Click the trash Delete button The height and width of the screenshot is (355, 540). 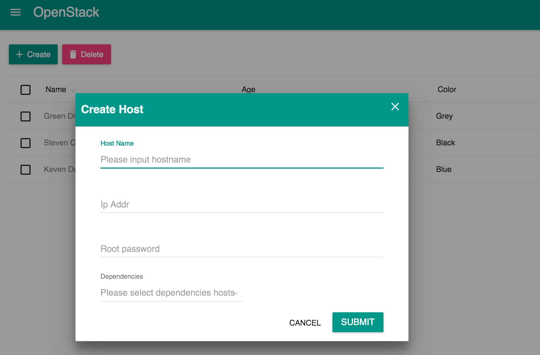(x=87, y=54)
